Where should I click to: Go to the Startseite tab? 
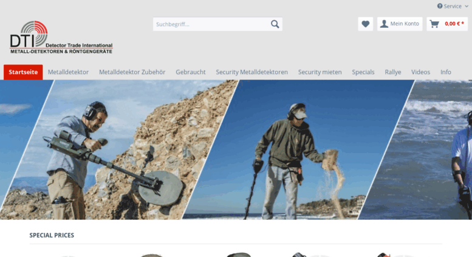23,72
